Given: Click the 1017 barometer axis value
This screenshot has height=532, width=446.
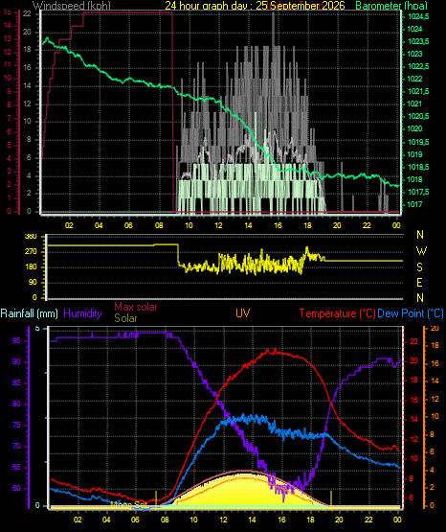Looking at the screenshot, I should (x=414, y=204).
